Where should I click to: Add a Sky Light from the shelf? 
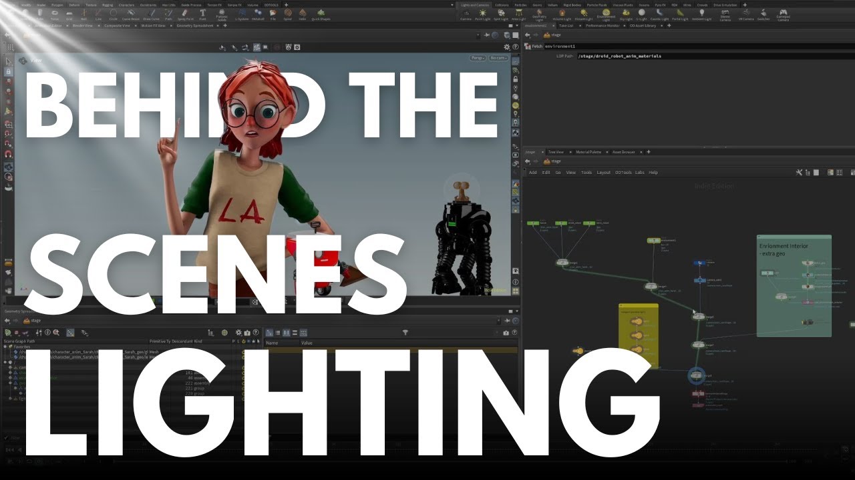point(626,15)
